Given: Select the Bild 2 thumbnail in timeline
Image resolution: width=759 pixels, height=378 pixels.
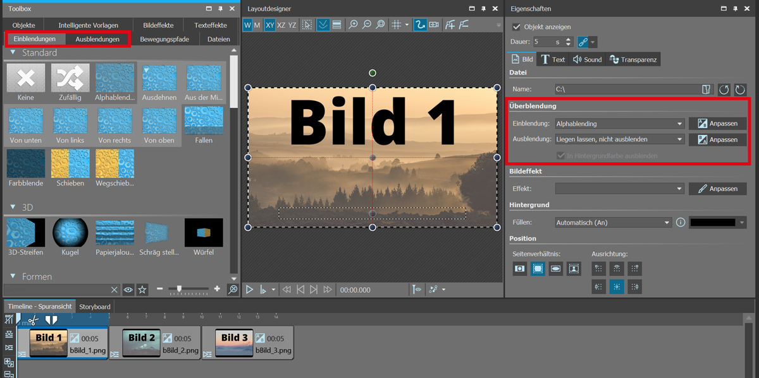Looking at the screenshot, I should tap(141, 344).
